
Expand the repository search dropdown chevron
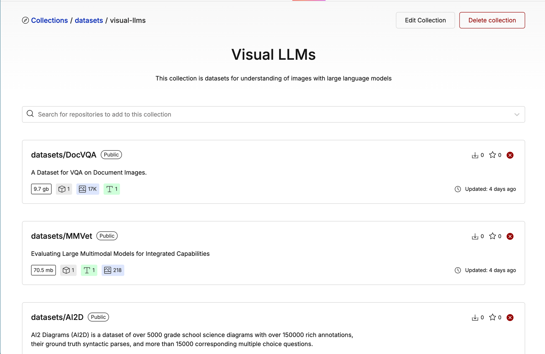517,115
